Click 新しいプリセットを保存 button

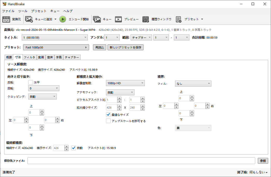click(125, 47)
